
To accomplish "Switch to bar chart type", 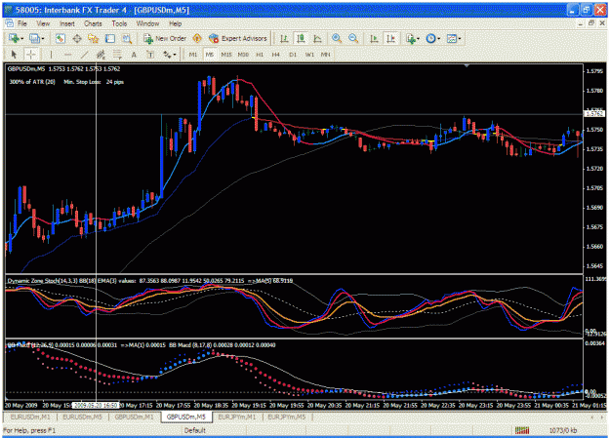I will (x=284, y=38).
